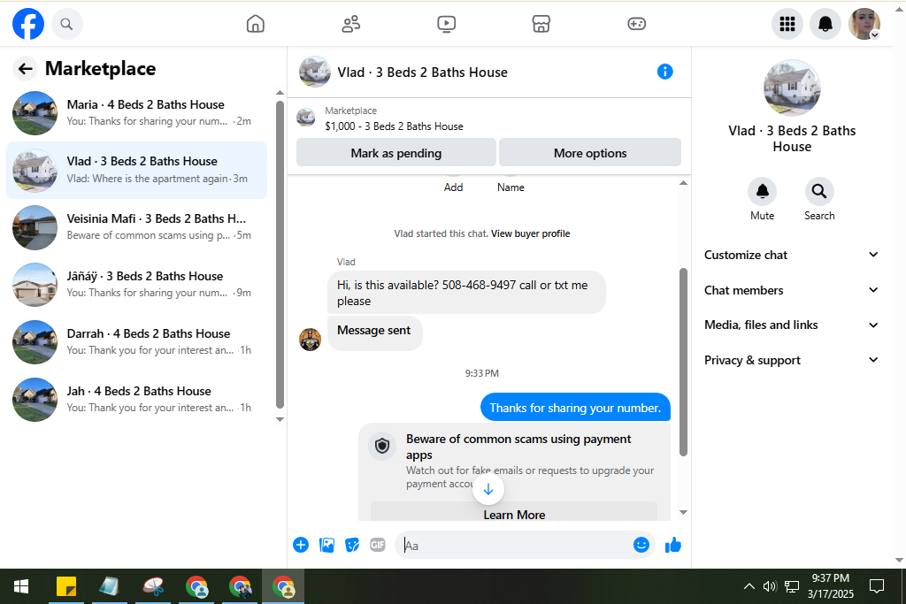Screen dimensions: 906x604
Task: Open the nine-dot Menu grid
Action: pyautogui.click(x=787, y=24)
